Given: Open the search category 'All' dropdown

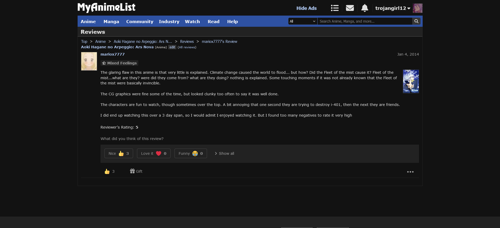Looking at the screenshot, I should pos(303,21).
